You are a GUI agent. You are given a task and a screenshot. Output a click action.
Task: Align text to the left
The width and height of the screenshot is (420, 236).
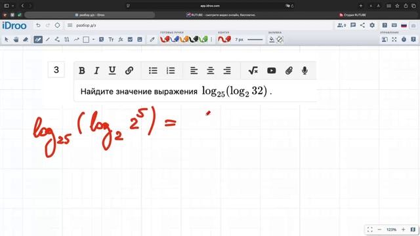pyautogui.click(x=194, y=71)
